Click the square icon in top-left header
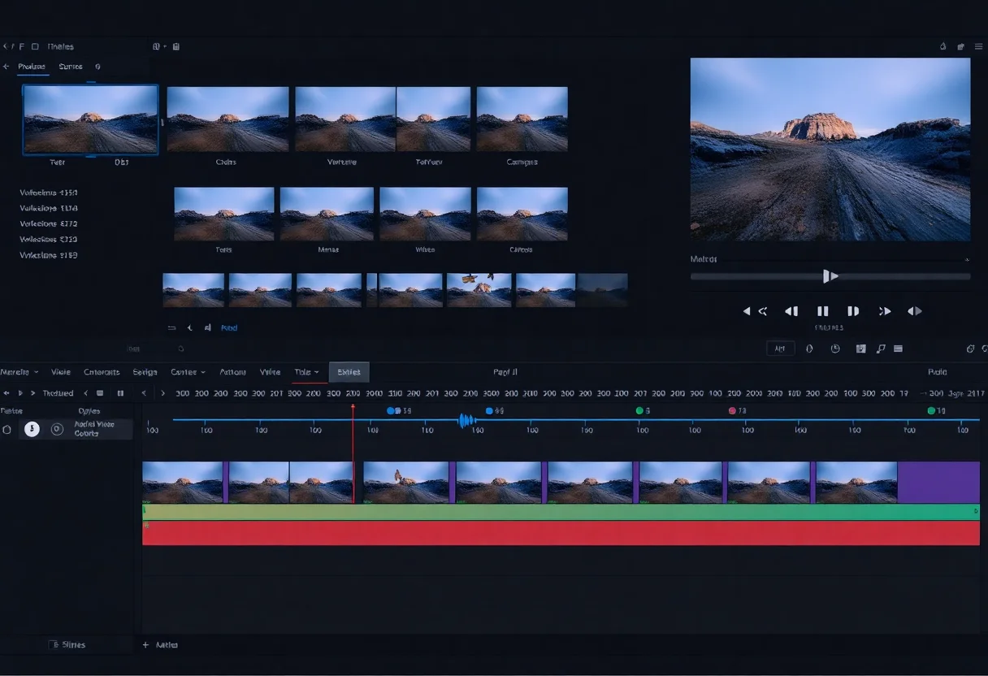The width and height of the screenshot is (988, 676). point(35,47)
